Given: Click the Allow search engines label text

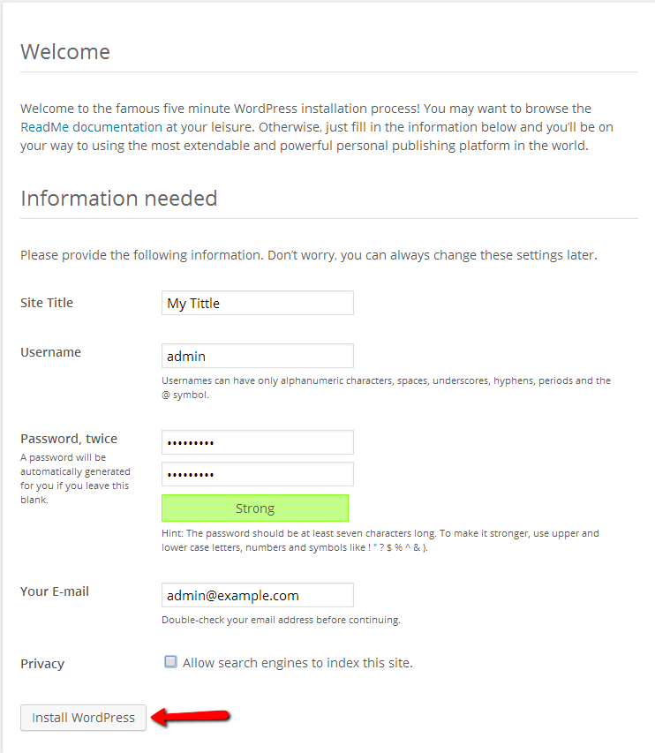Looking at the screenshot, I should tap(297, 663).
